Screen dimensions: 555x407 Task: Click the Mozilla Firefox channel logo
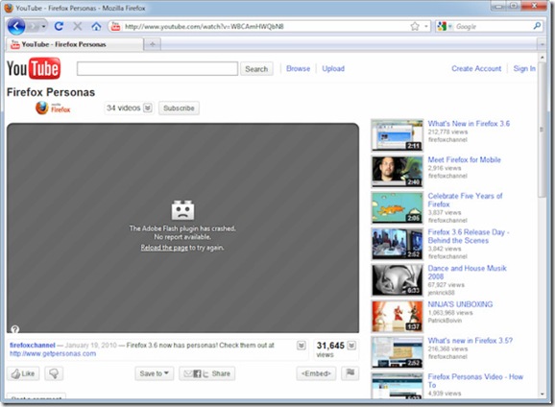[x=53, y=108]
